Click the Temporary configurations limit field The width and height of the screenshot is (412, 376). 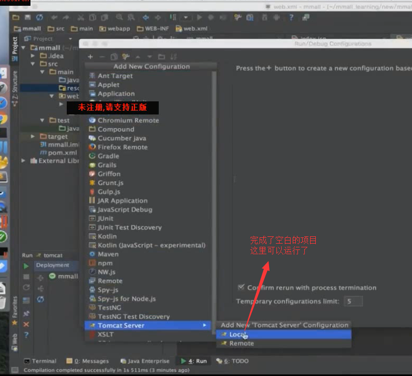[353, 301]
